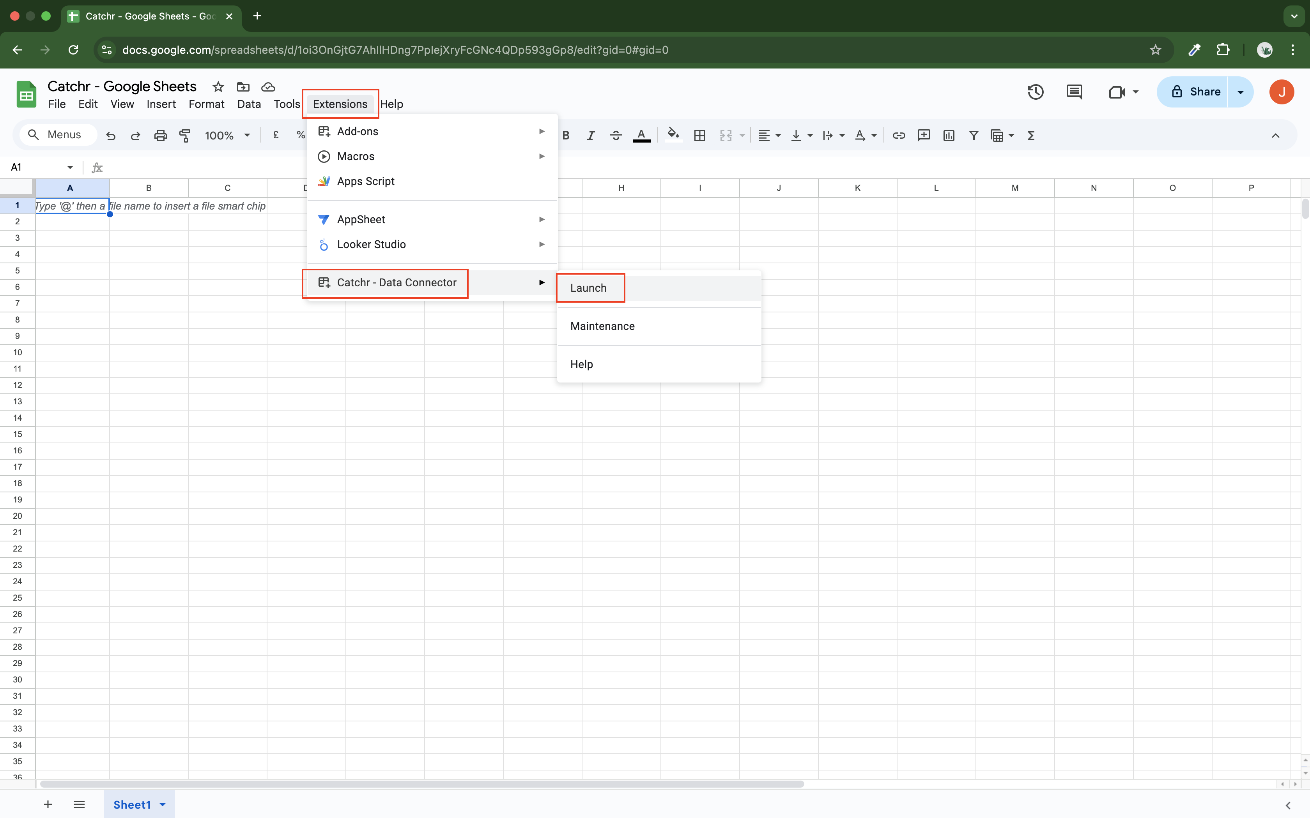Click the Extensions menu
1310x818 pixels.
click(340, 104)
